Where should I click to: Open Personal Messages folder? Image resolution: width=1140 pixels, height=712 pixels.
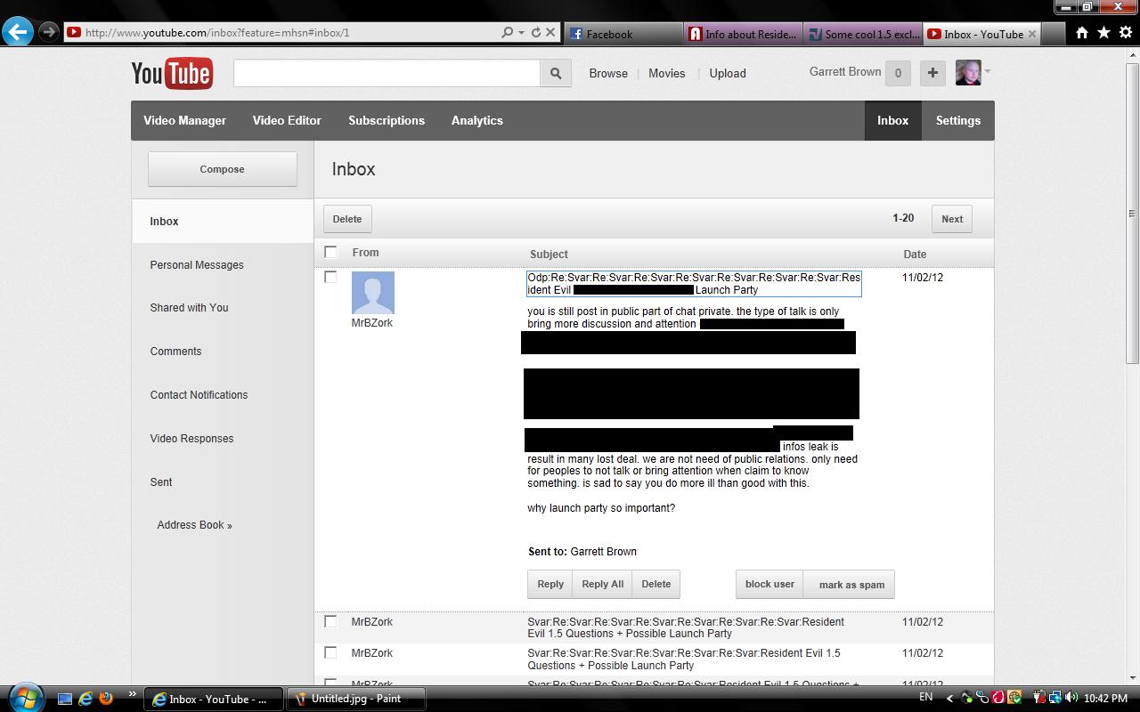[197, 265]
